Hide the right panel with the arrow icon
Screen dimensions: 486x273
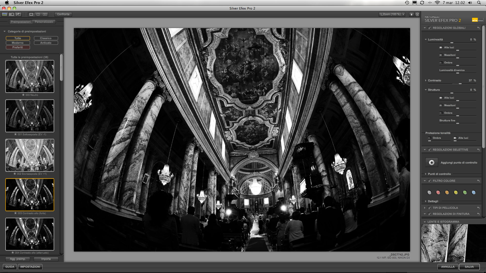417,14
